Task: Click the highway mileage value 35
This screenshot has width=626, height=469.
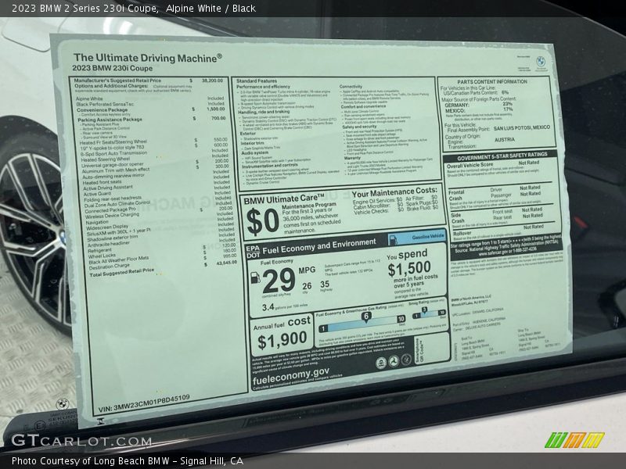Action: [325, 284]
